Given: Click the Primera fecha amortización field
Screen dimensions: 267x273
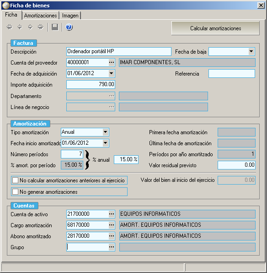Looking at the screenshot, I should [236, 132].
